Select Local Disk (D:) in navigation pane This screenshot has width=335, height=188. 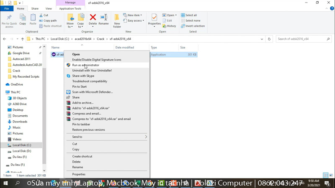pos(22,151)
